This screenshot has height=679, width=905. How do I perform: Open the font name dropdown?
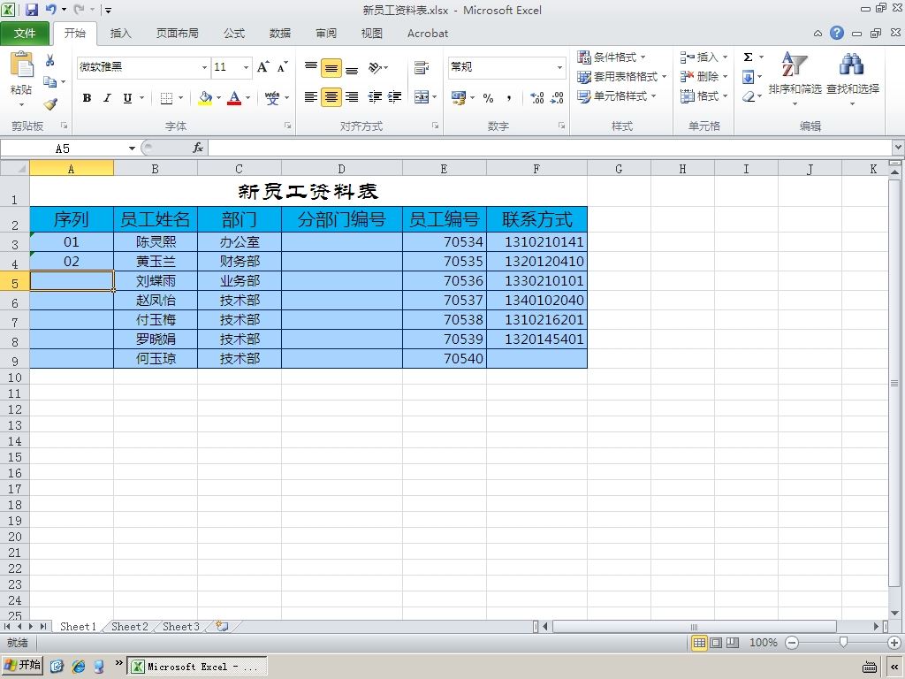pyautogui.click(x=204, y=67)
